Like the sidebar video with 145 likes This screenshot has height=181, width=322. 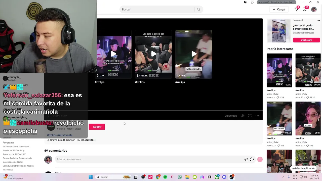(x=308, y=146)
